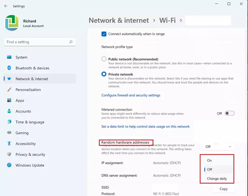Uncheck Connect automatically when in range
Screen dimensions: 248x196
coord(104,34)
